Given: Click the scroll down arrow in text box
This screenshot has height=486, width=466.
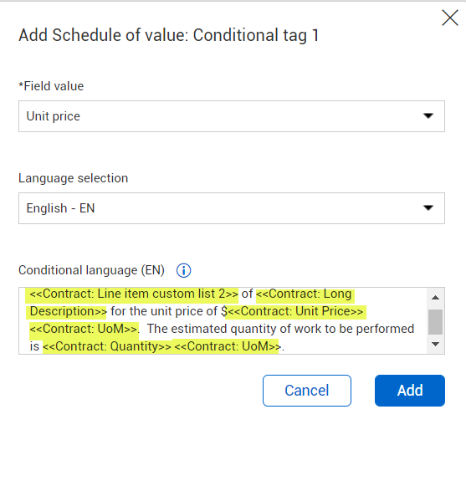Looking at the screenshot, I should tap(435, 344).
